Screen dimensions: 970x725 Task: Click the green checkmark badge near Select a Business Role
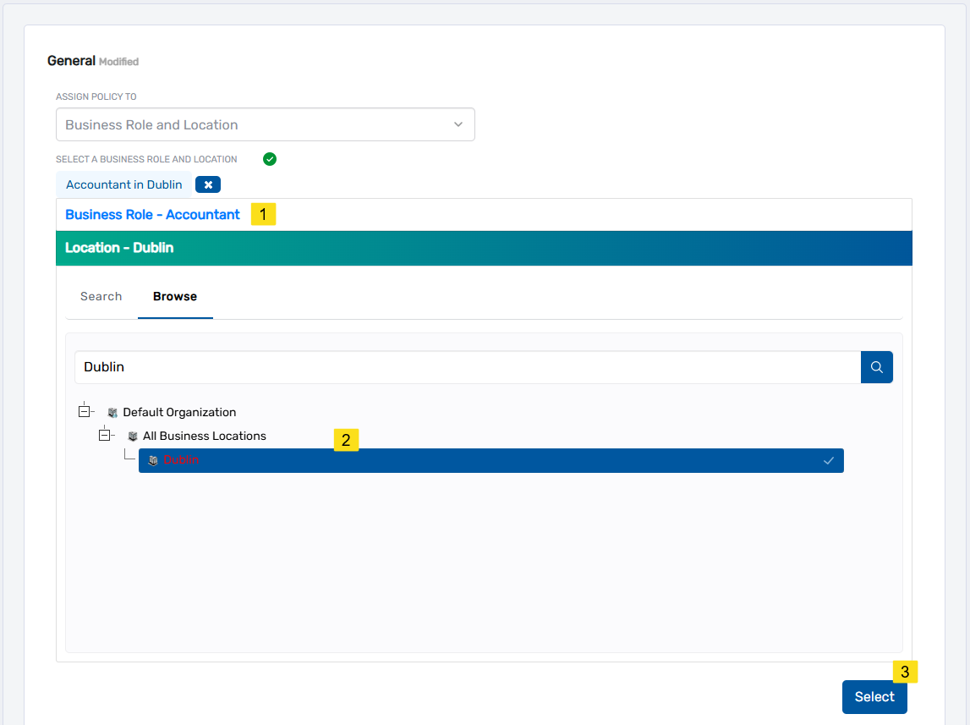click(x=269, y=159)
